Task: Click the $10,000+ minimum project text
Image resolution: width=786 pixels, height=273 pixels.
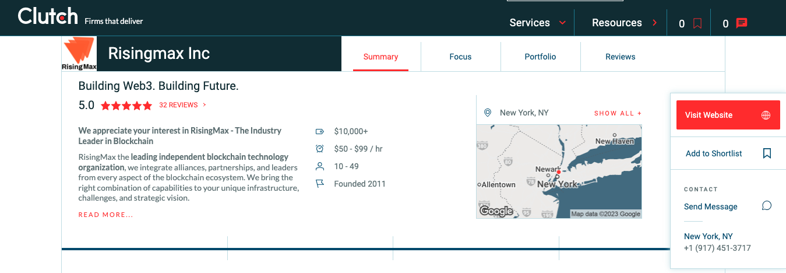Action: pyautogui.click(x=351, y=131)
